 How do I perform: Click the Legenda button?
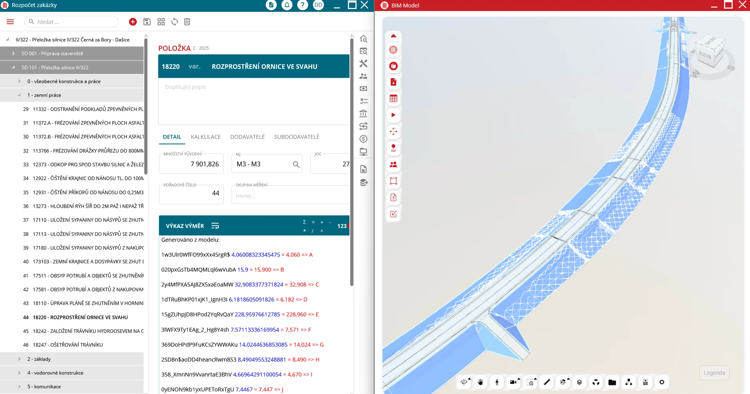pyautogui.click(x=714, y=373)
